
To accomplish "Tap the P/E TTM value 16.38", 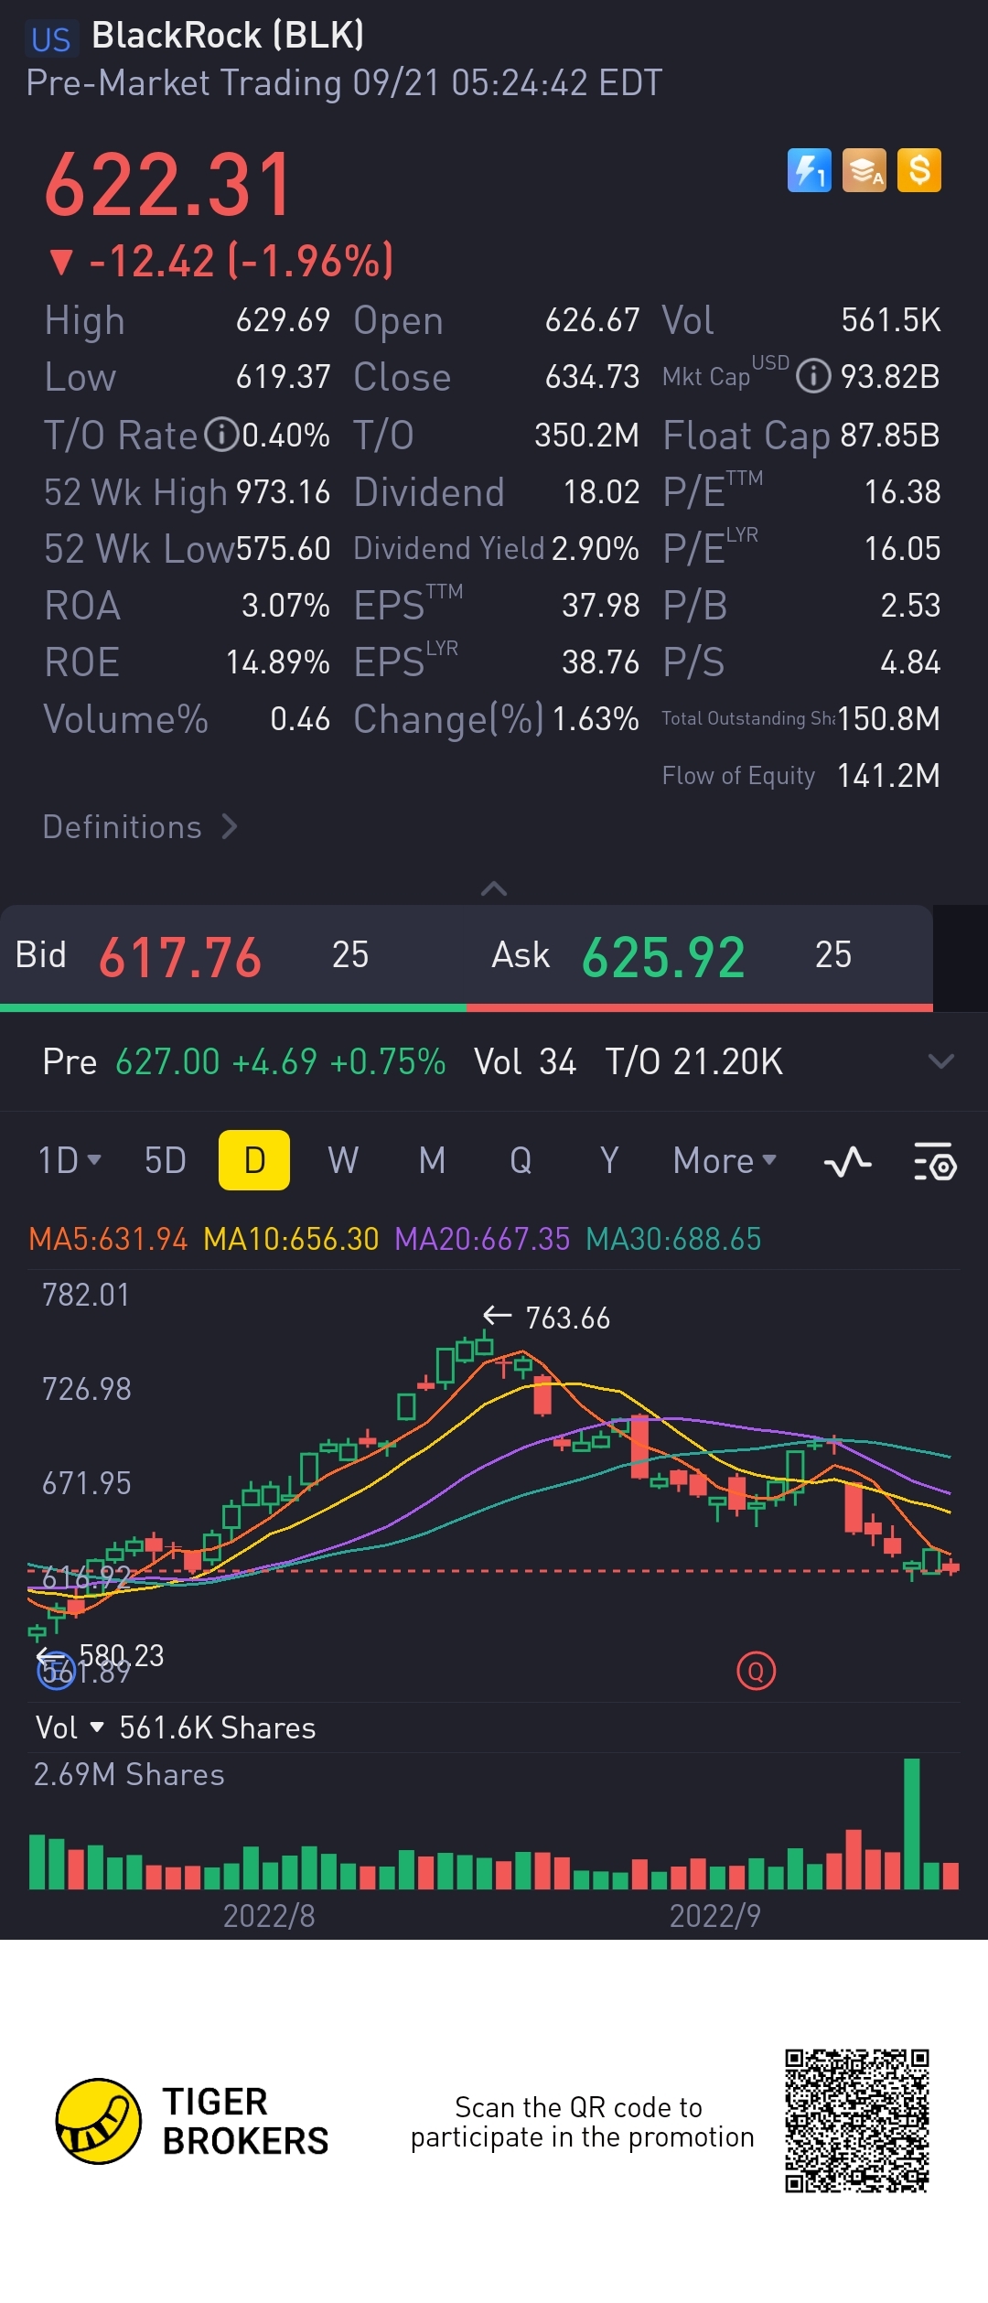I will (x=903, y=492).
